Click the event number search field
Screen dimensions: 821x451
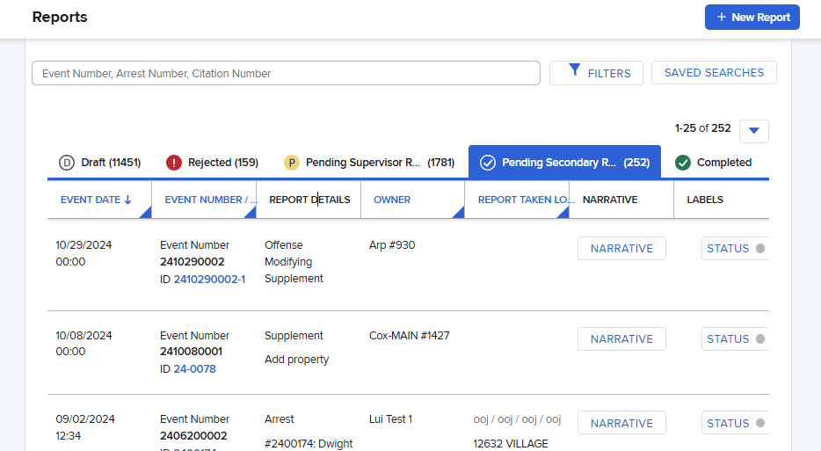coord(286,73)
